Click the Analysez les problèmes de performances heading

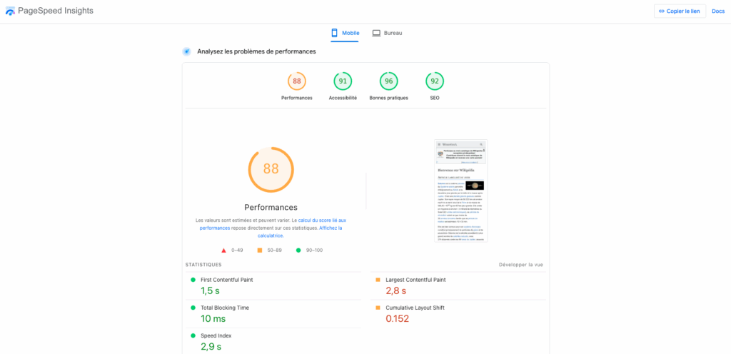pos(256,51)
